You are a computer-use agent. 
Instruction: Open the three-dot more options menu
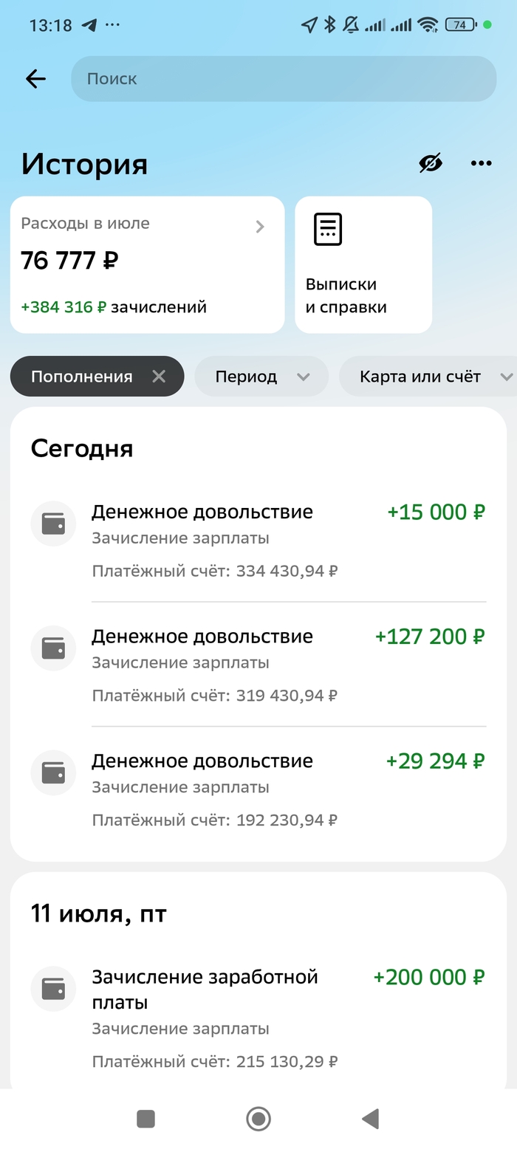(481, 163)
